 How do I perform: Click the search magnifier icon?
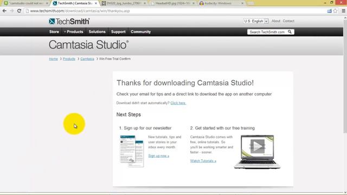coord(290,32)
